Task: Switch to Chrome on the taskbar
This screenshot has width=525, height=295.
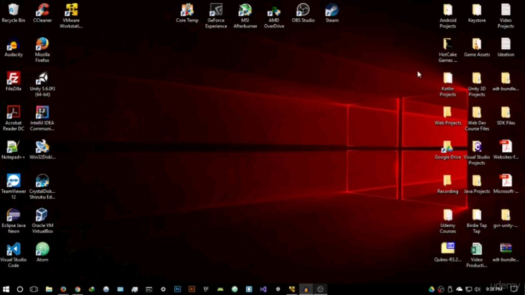Action: 77,289
